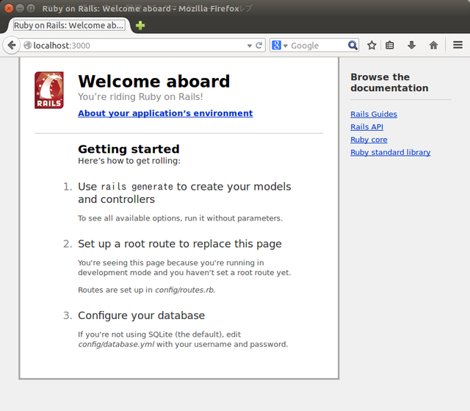This screenshot has height=411, width=470.
Task: Click the 'rails generate' code text
Action: 137,187
